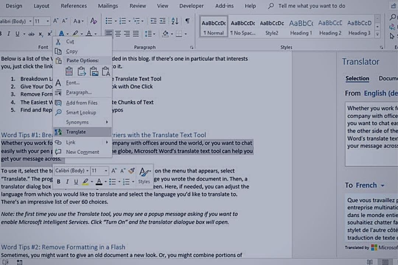Image resolution: width=398 pixels, height=265 pixels.
Task: Apply text highlight color from the ribbon
Action: tap(75, 33)
